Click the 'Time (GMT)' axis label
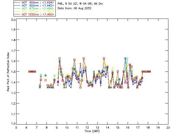This screenshot has width=173, height=138. pos(92,131)
